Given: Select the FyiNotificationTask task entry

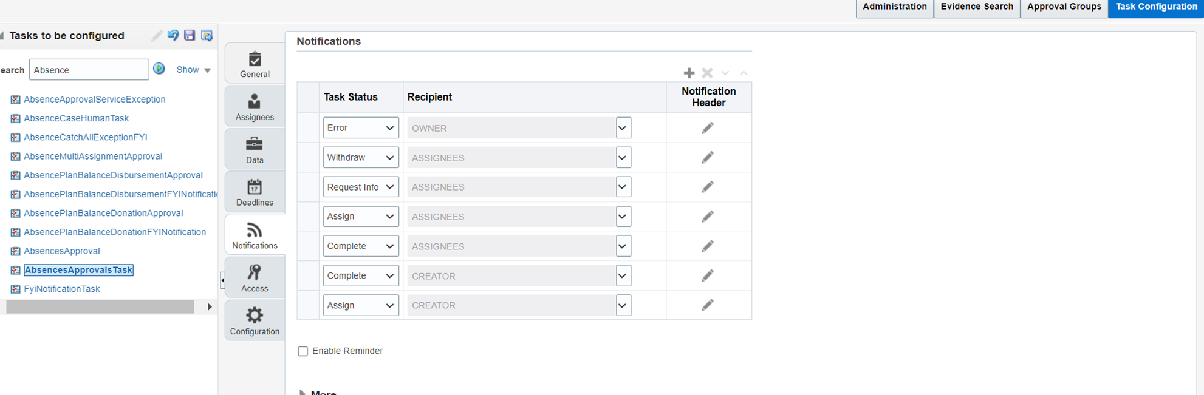Looking at the screenshot, I should [61, 289].
